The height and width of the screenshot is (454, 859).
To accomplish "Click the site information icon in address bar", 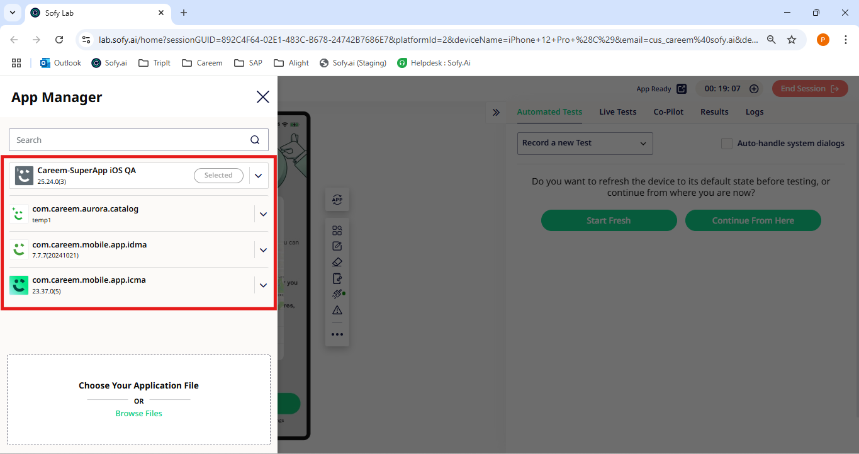I will point(87,40).
